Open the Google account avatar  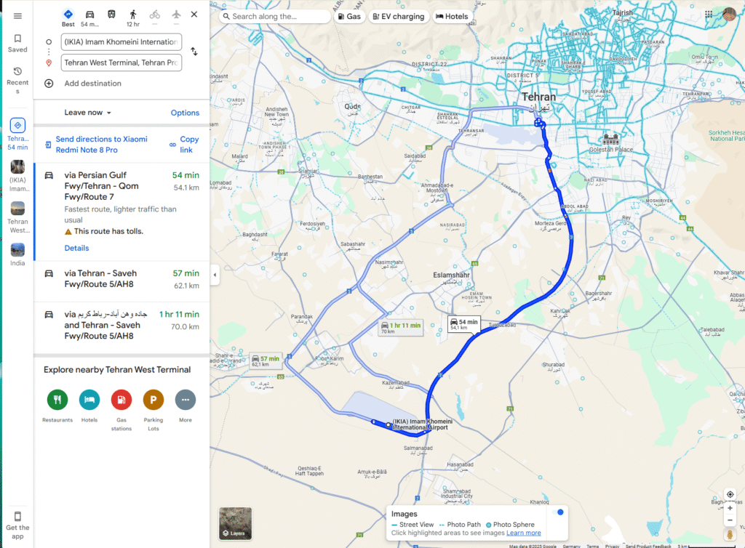coord(729,15)
